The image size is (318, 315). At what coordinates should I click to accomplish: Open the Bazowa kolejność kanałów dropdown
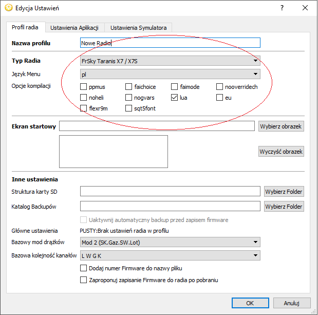(x=170, y=255)
